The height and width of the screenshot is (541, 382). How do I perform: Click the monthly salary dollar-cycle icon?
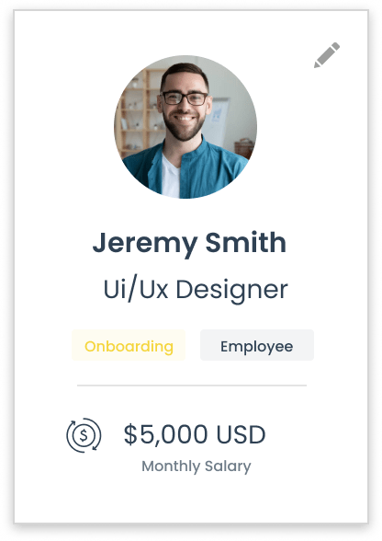pos(84,435)
